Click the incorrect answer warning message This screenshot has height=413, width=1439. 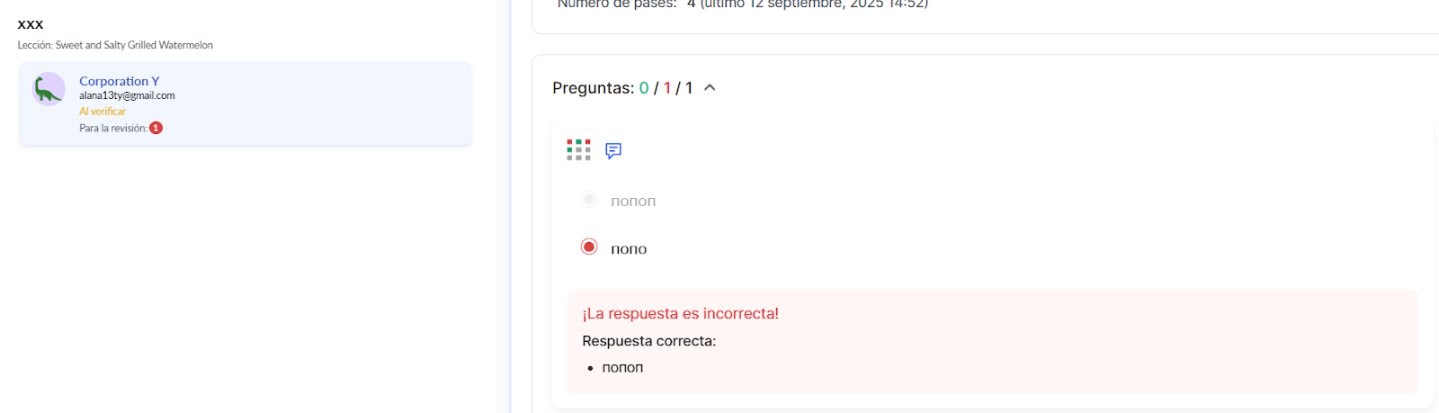(680, 313)
